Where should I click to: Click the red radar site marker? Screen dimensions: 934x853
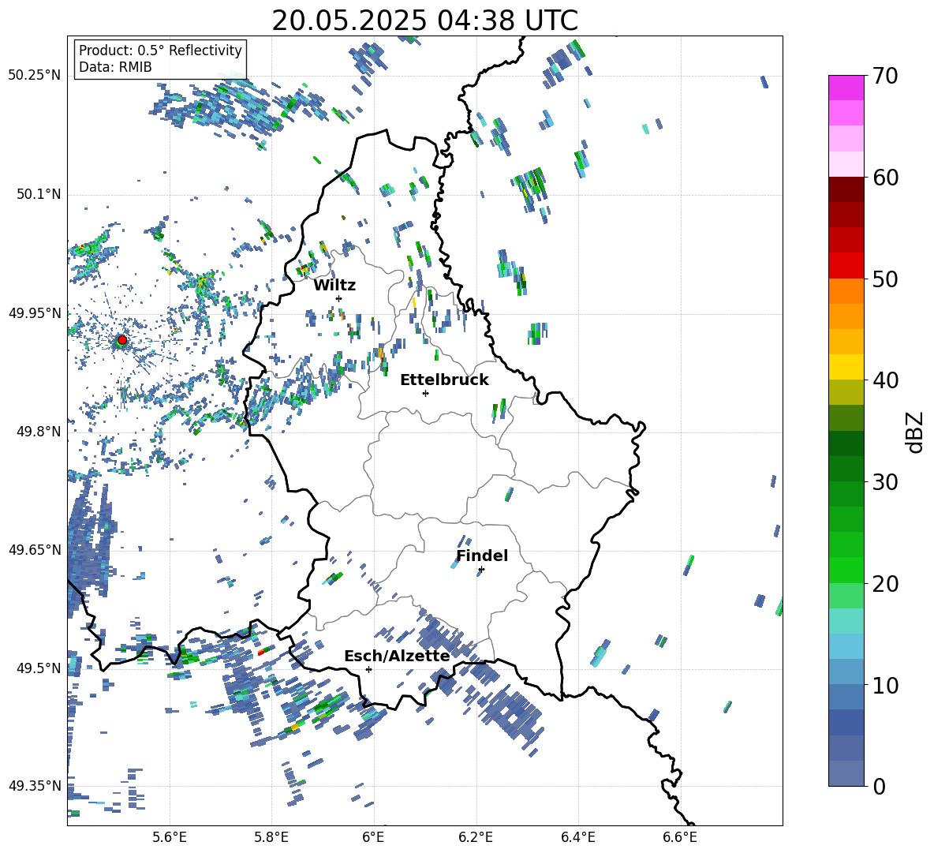point(122,339)
